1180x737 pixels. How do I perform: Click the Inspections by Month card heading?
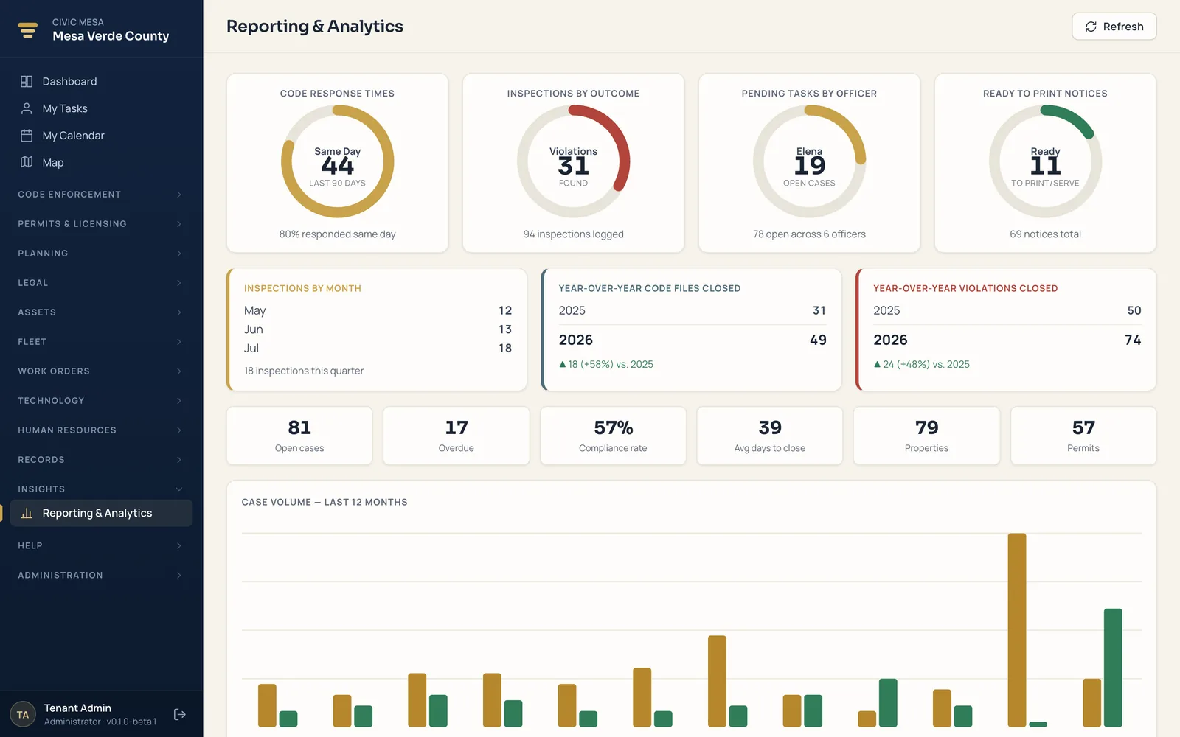[302, 289]
